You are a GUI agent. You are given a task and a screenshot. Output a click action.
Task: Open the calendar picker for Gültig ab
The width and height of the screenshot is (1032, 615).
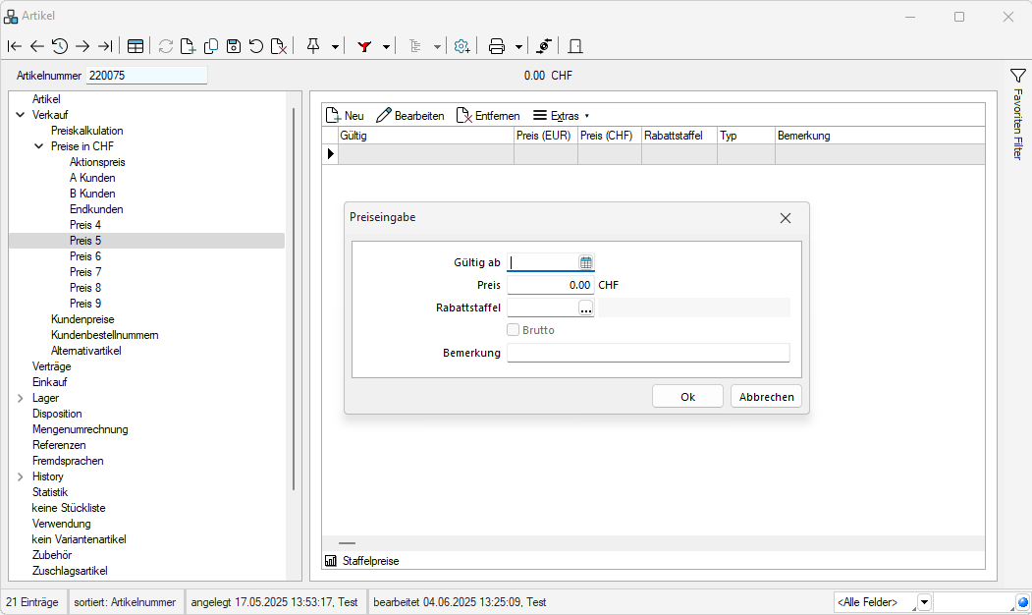[585, 262]
